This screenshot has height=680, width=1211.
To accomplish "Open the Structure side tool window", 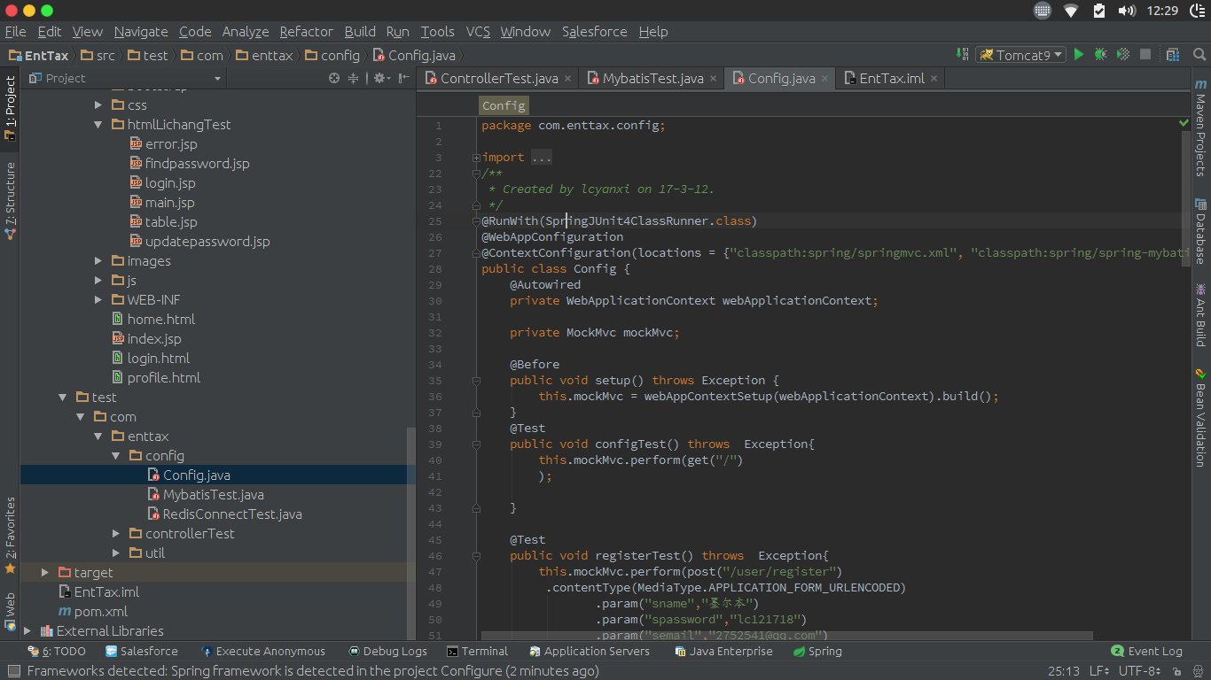I will coord(10,201).
